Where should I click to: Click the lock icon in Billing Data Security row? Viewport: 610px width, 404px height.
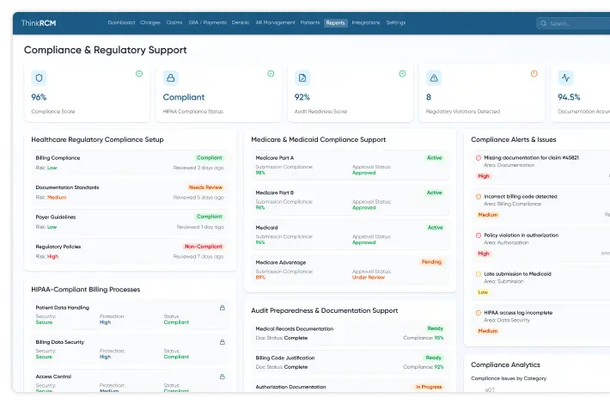(x=223, y=342)
